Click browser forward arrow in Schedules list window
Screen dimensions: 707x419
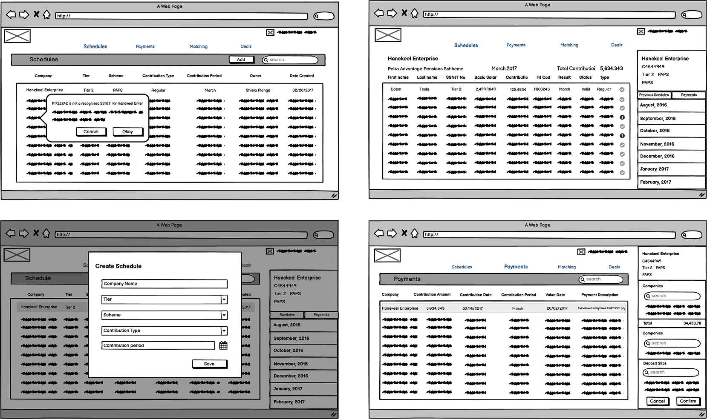coord(24,15)
